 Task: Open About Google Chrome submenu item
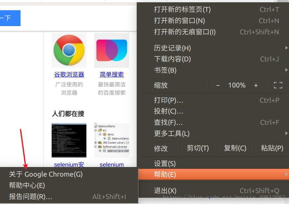click(69, 174)
